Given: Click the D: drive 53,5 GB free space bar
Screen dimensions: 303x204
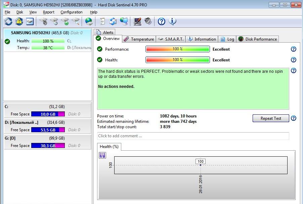Looking at the screenshot, I should 48,130.
